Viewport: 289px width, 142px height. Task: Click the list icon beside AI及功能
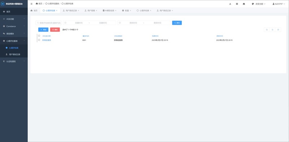pyautogui.click(x=4, y=19)
